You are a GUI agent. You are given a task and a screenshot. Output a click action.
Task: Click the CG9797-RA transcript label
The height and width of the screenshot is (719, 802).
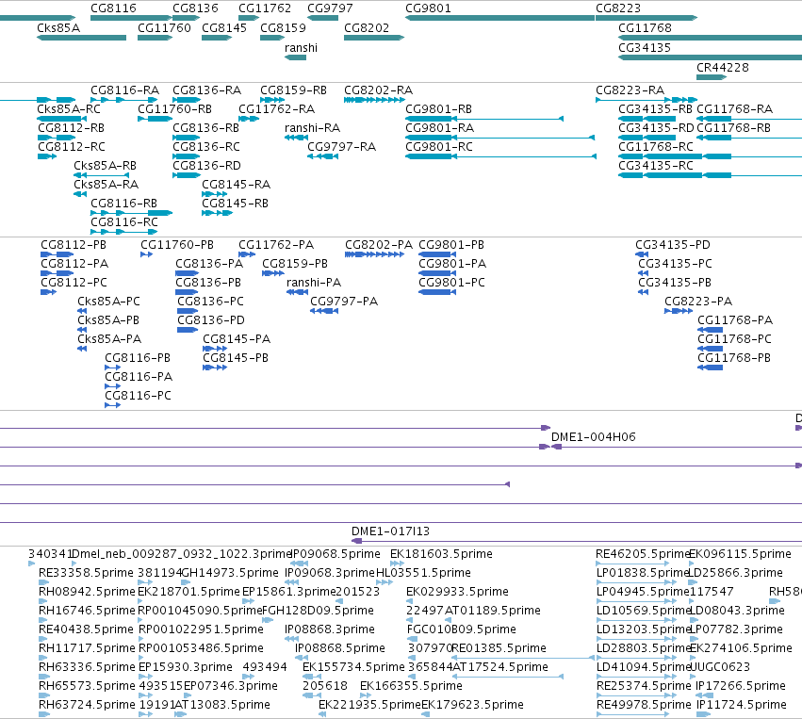pos(342,147)
